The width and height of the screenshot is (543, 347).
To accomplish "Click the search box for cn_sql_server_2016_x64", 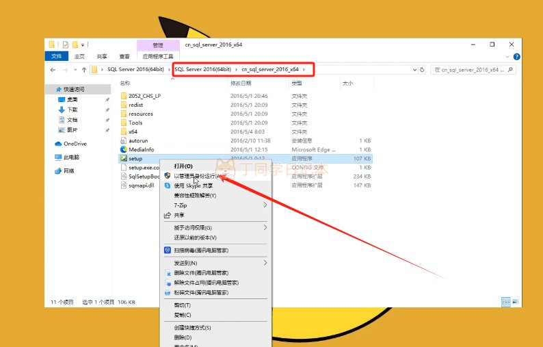I will [473, 70].
